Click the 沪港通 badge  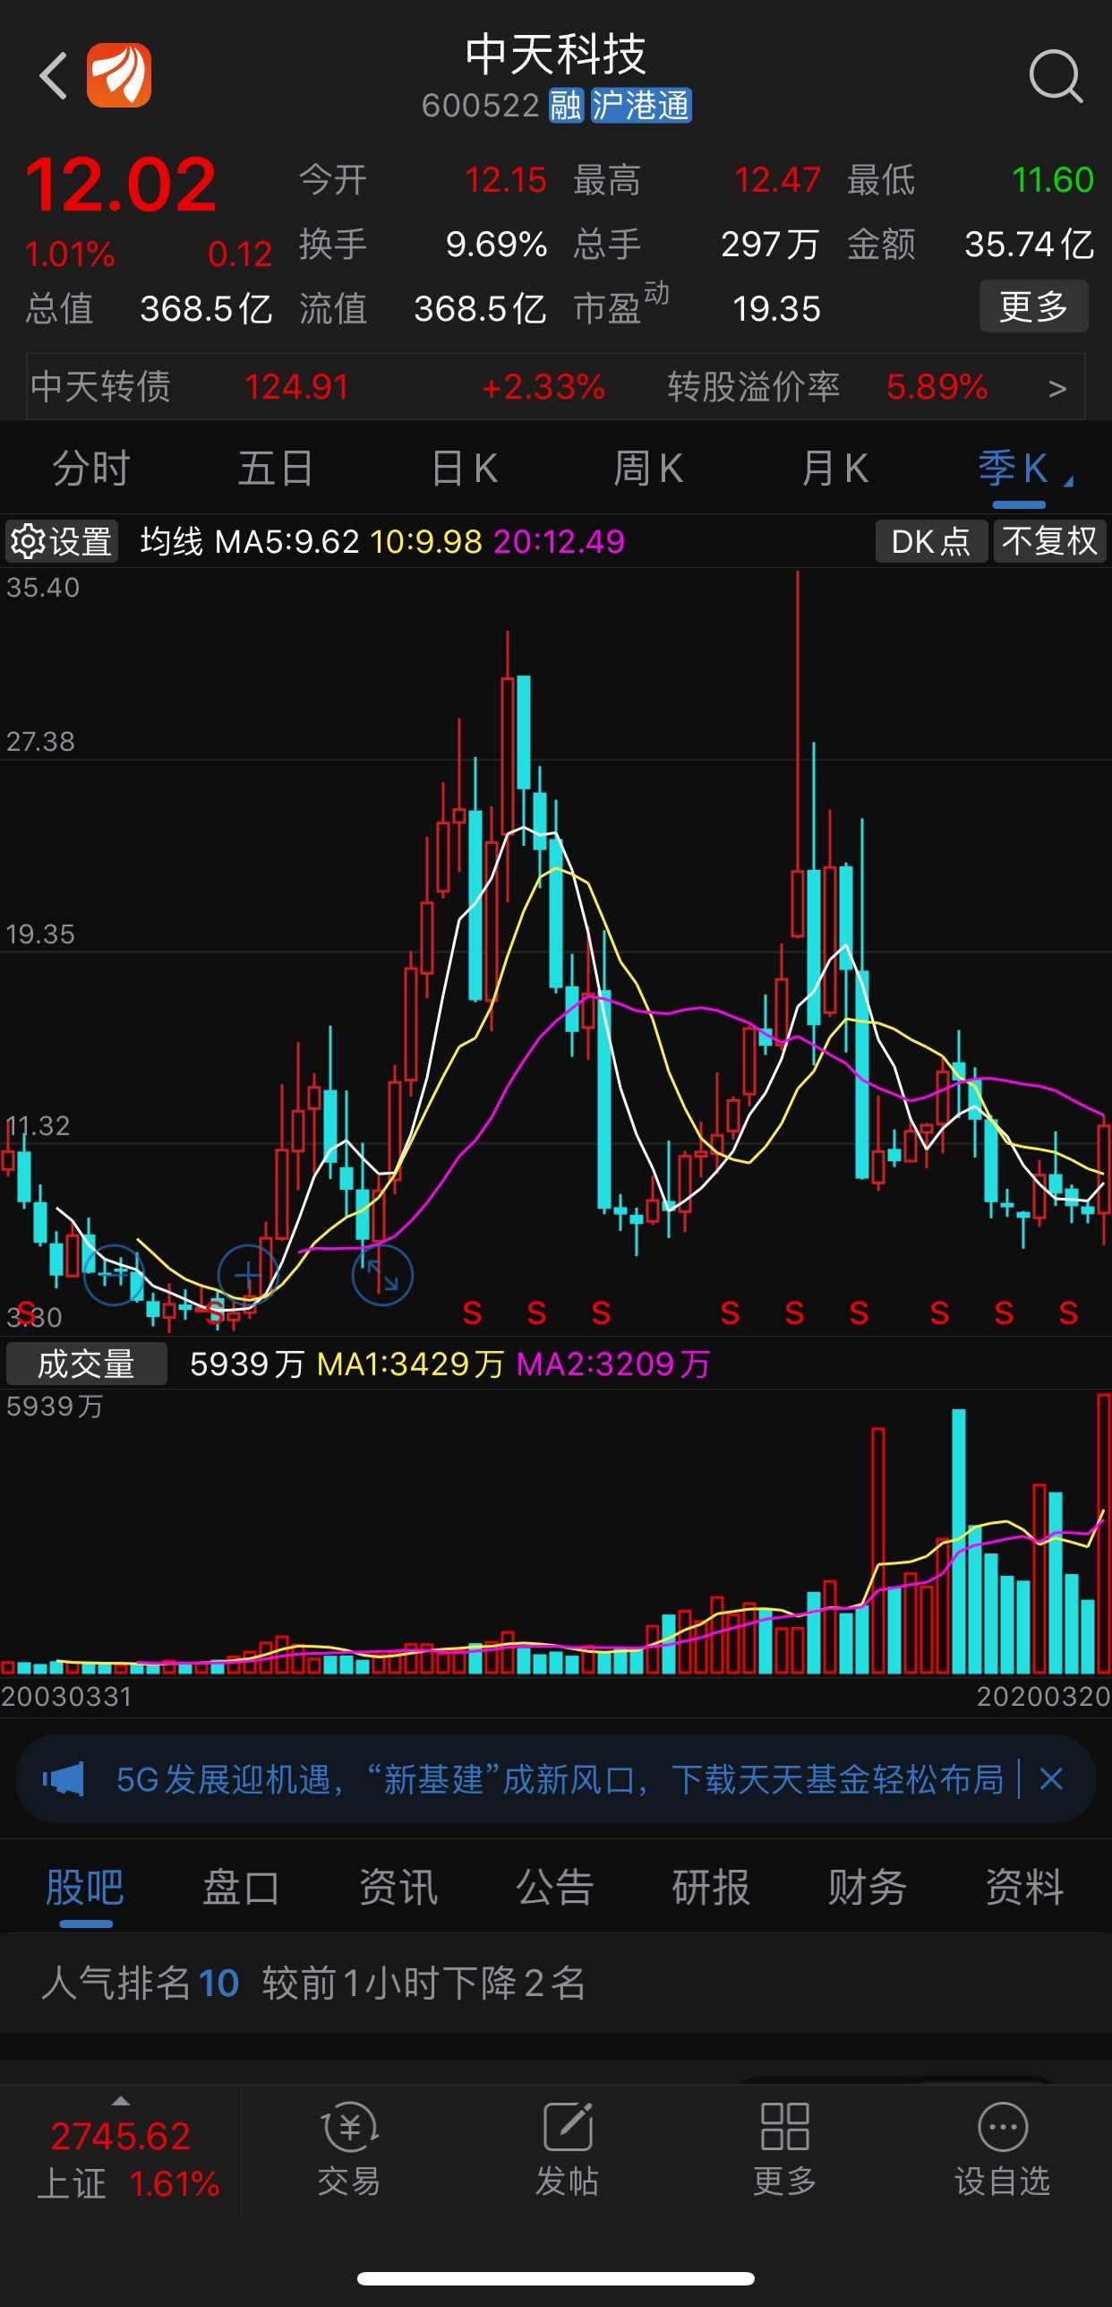pyautogui.click(x=641, y=106)
